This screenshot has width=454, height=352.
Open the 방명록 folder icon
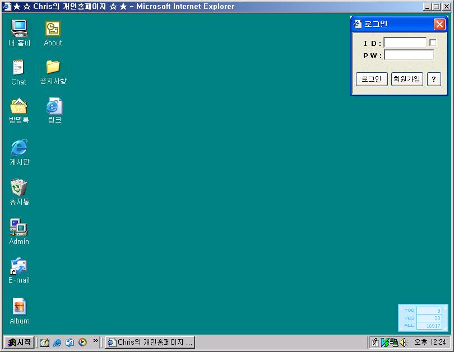click(x=18, y=106)
